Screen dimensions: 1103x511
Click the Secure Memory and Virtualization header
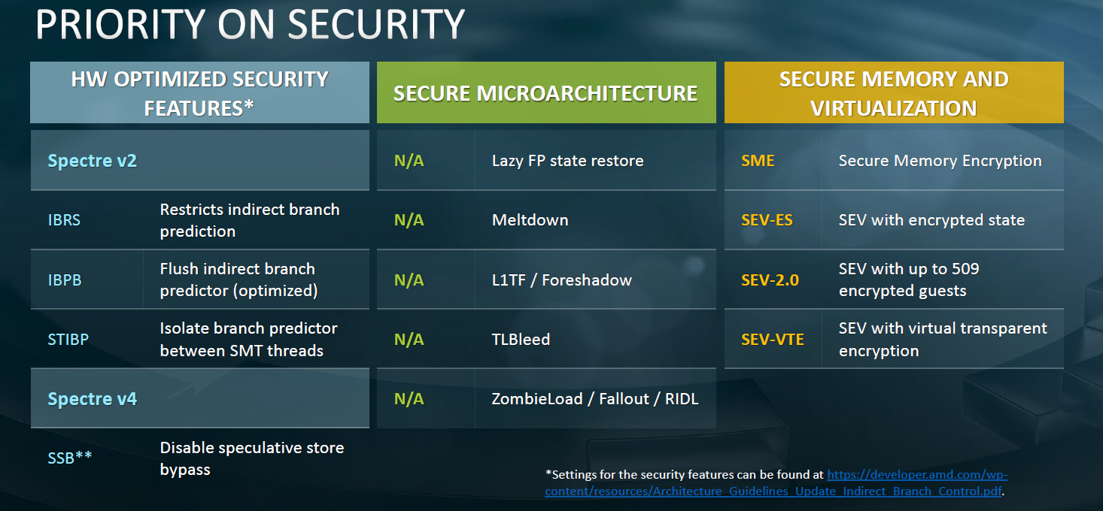point(894,92)
